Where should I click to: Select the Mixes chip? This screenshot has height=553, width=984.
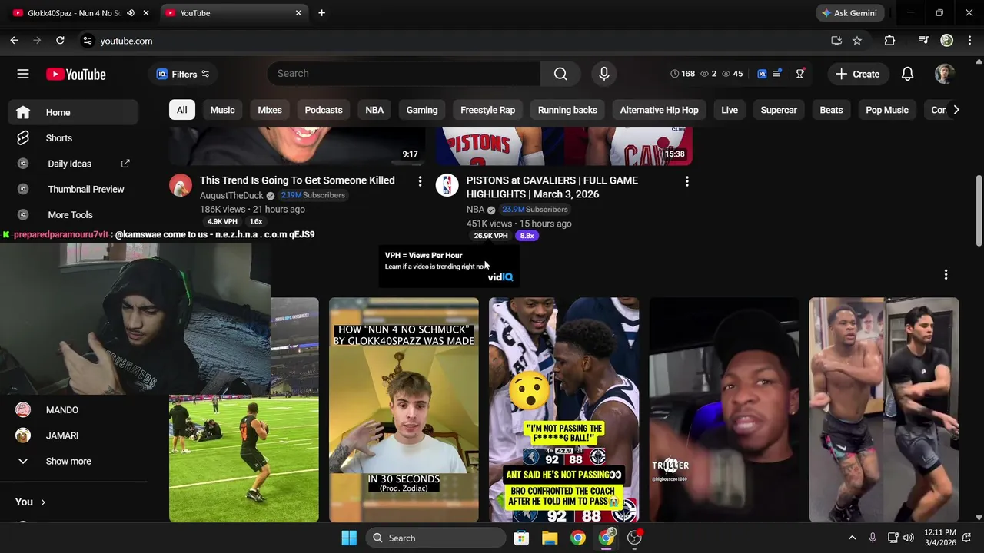pyautogui.click(x=270, y=110)
